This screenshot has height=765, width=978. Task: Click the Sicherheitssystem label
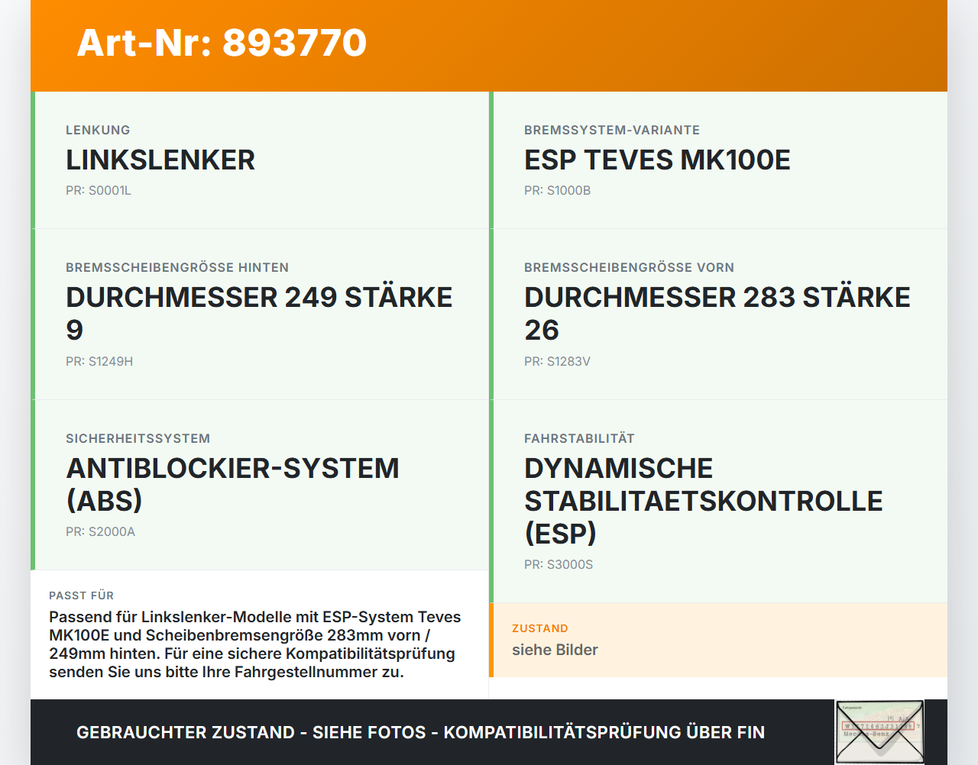tap(138, 439)
